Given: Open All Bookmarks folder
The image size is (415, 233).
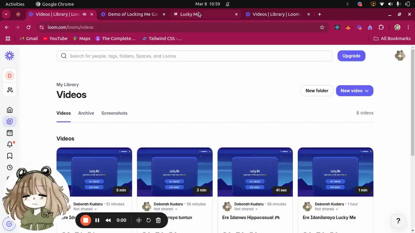Looking at the screenshot, I should (392, 39).
